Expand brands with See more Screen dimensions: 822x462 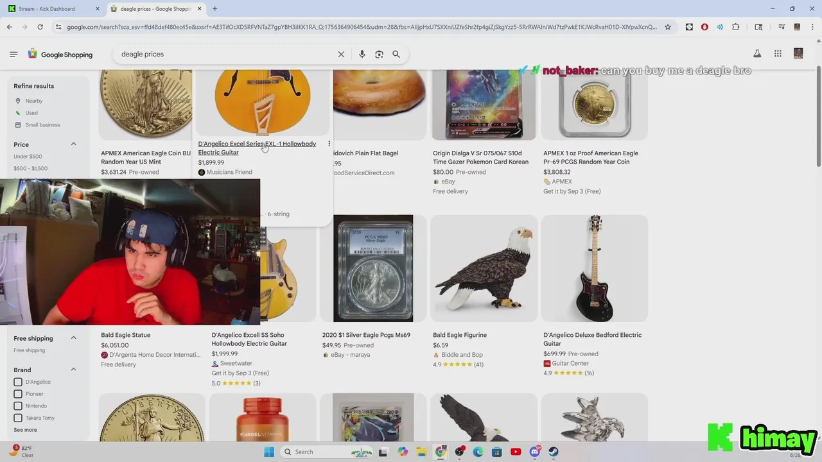25,430
